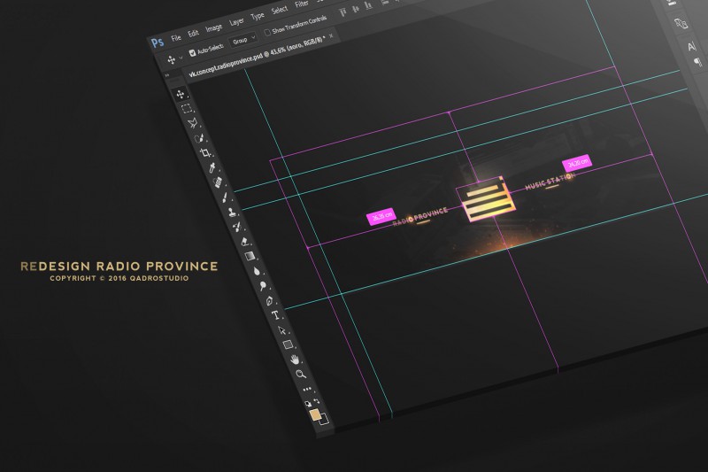The image size is (708, 472).
Task: Click the foreground color swatch
Action: tap(316, 414)
